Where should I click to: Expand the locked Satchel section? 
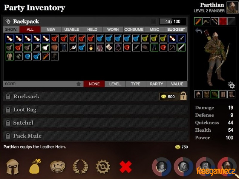click(96, 123)
